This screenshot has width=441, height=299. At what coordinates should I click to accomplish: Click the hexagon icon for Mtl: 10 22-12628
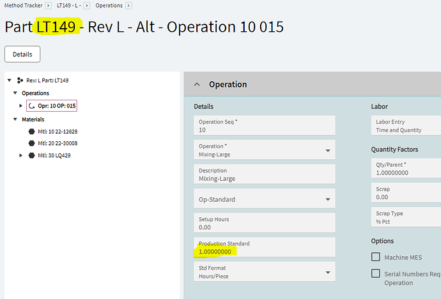pos(31,132)
